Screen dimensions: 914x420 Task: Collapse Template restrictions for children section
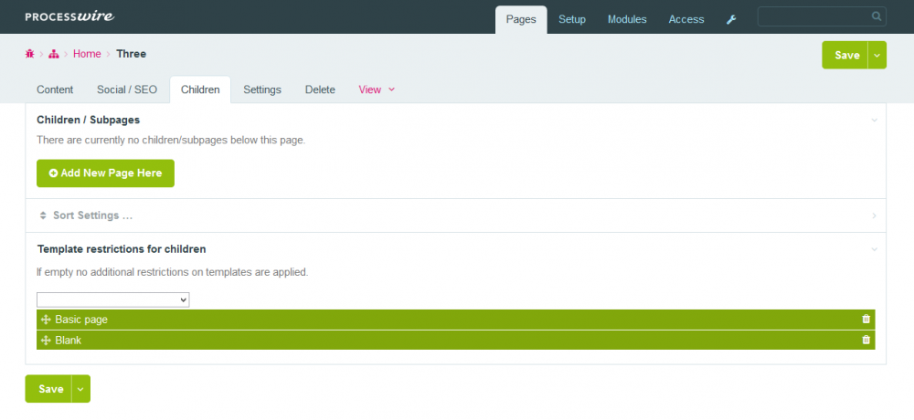pyautogui.click(x=874, y=248)
